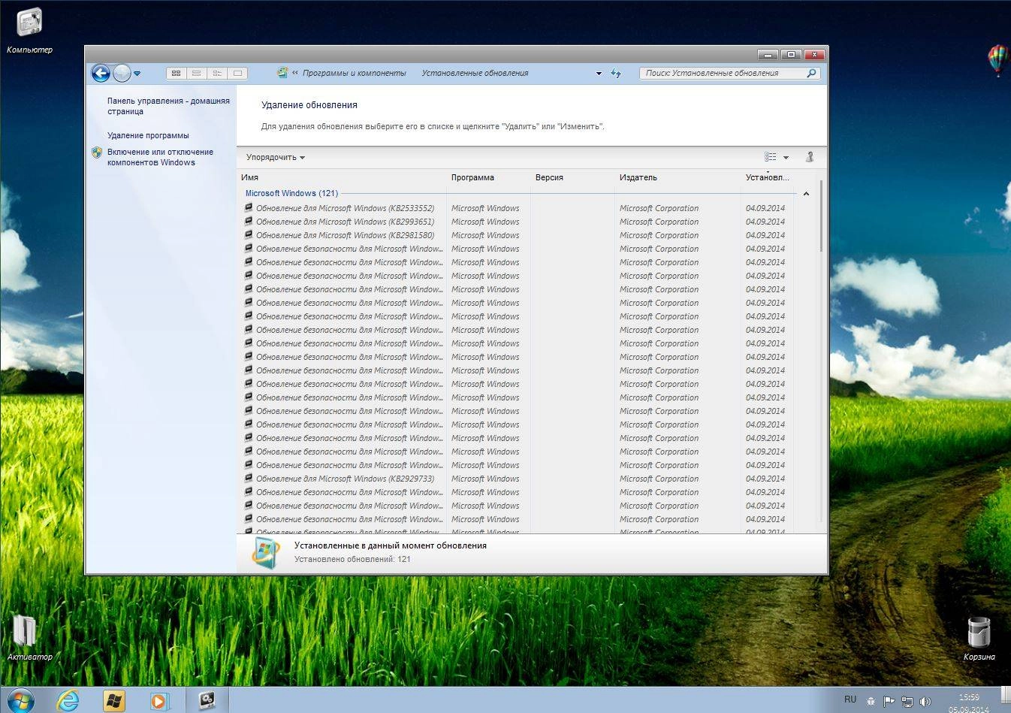This screenshot has height=713, width=1011.
Task: Launch Windows Media Player from taskbar
Action: tap(158, 701)
